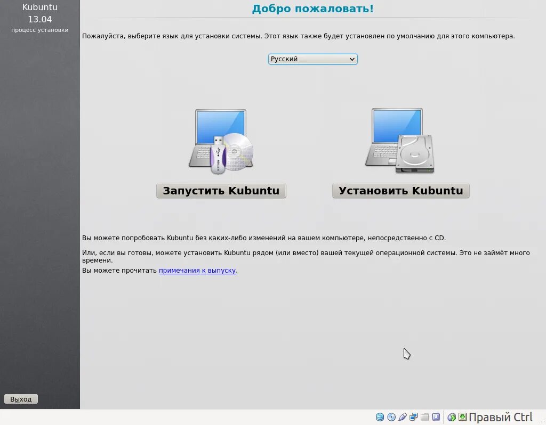Click VirtualBox mouse integration globe icon
Viewport: 546px width, 425px height.
click(x=452, y=416)
